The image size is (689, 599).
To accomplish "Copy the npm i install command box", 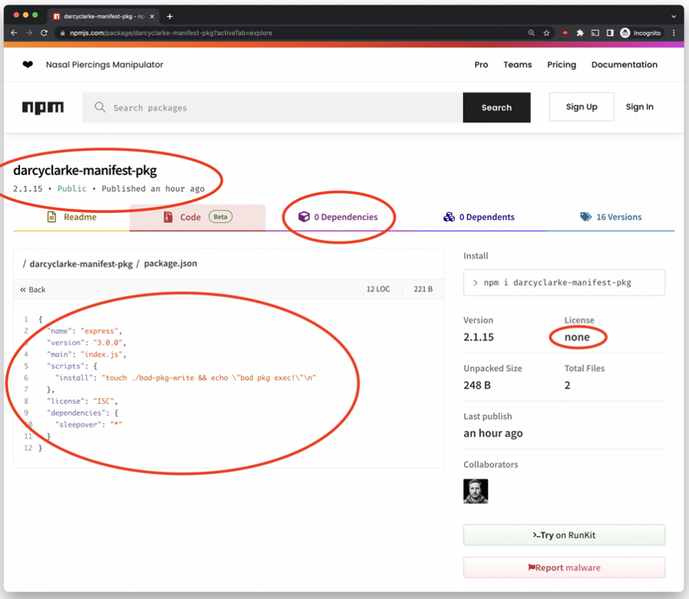I will [x=565, y=283].
